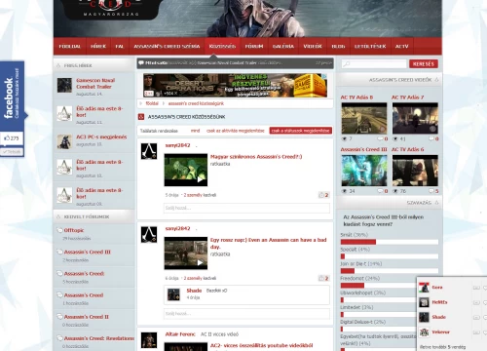Click the search magnifier icon
The height and width of the screenshot is (351, 487).
[346, 64]
